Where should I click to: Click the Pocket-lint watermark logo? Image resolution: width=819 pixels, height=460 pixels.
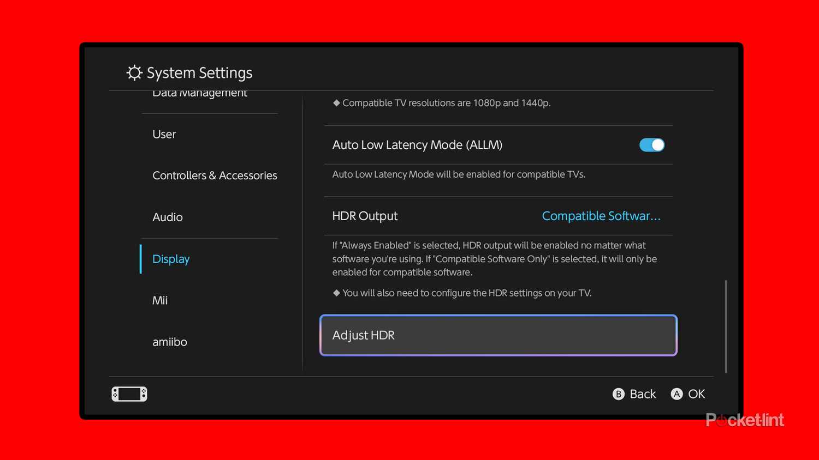[x=745, y=420]
